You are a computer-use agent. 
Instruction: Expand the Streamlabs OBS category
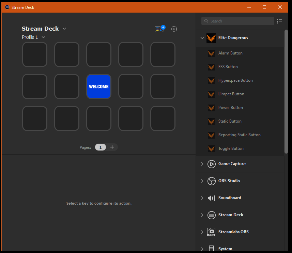202,232
